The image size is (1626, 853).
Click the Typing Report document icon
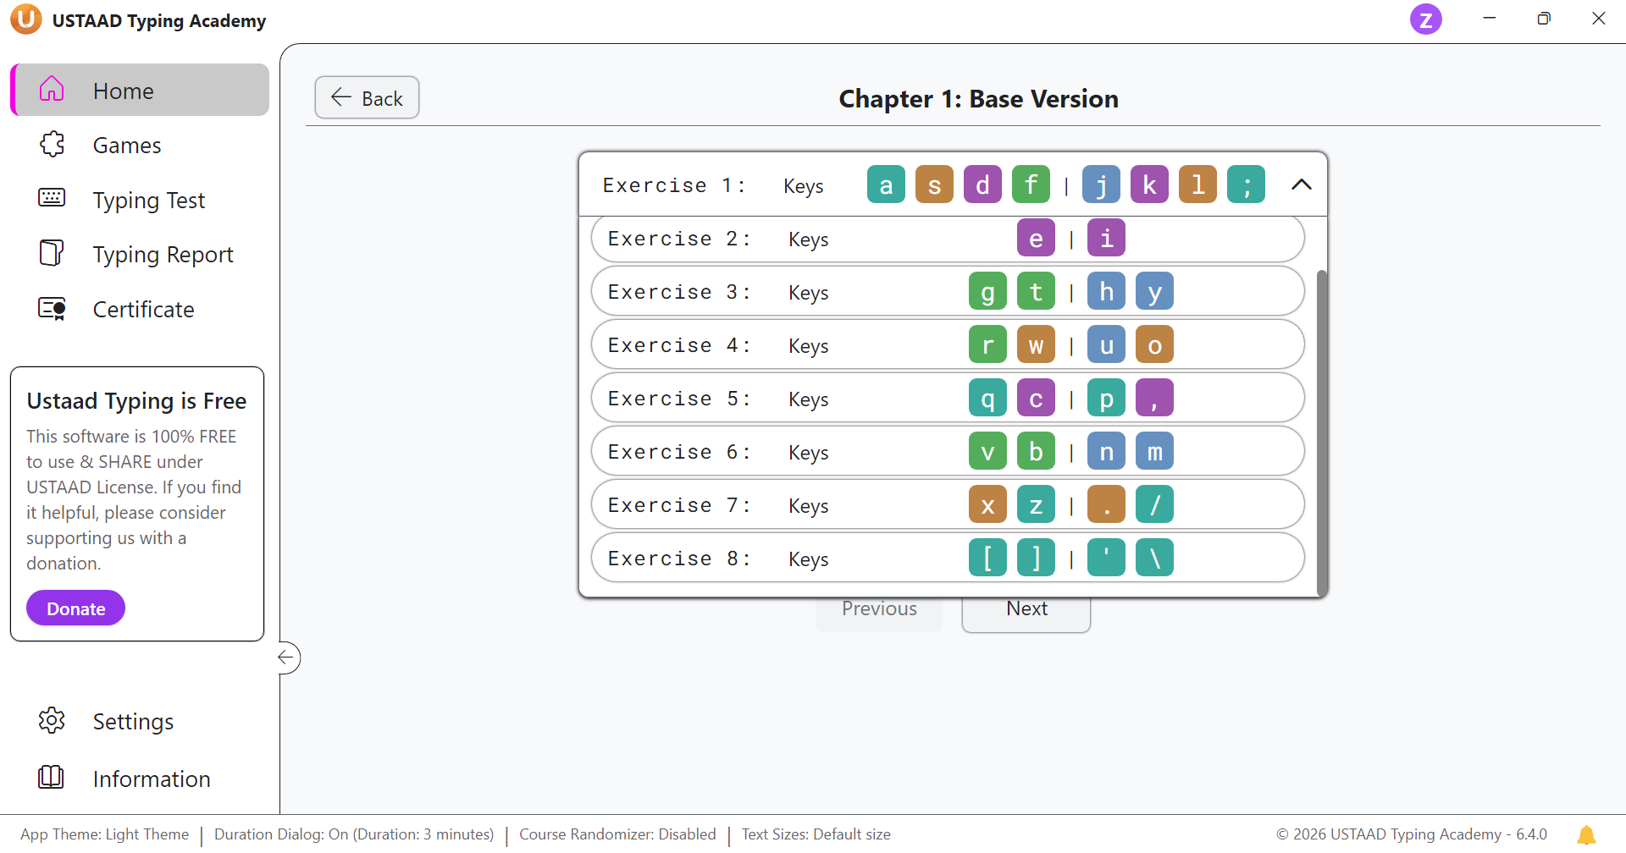click(52, 253)
